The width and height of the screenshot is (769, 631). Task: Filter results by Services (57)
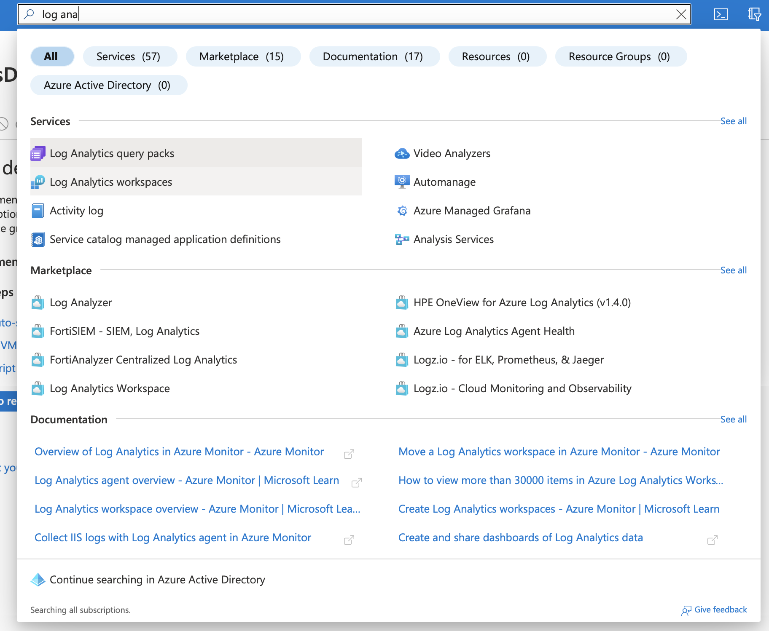[130, 56]
